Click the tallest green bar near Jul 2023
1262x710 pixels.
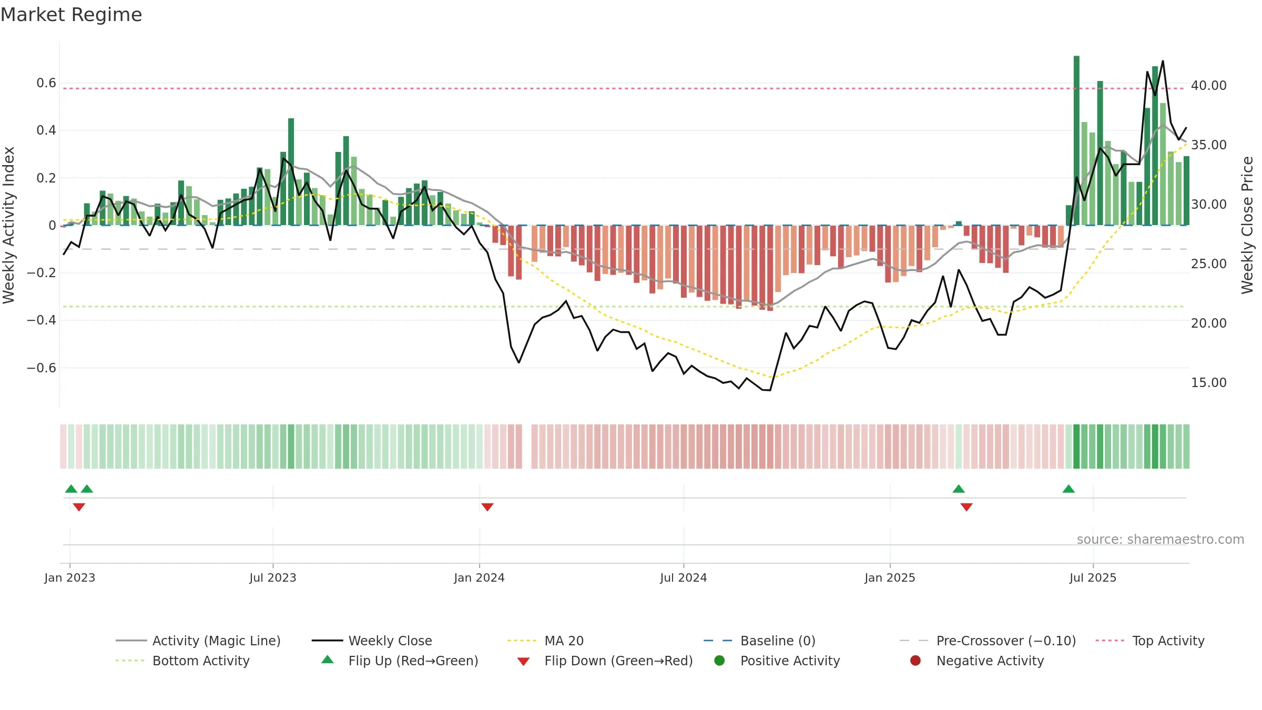291,171
